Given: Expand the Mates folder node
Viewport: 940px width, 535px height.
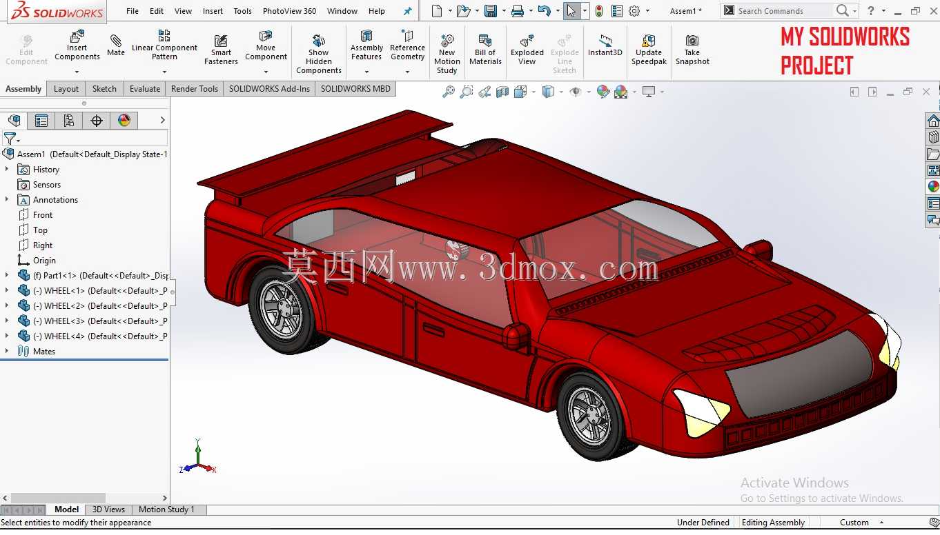Looking at the screenshot, I should (x=7, y=351).
